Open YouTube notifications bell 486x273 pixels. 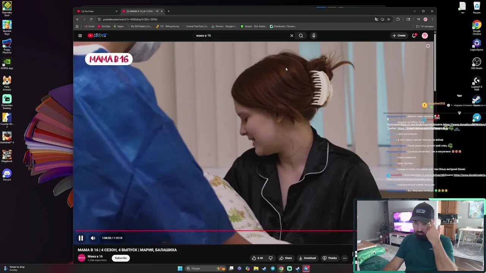(414, 36)
